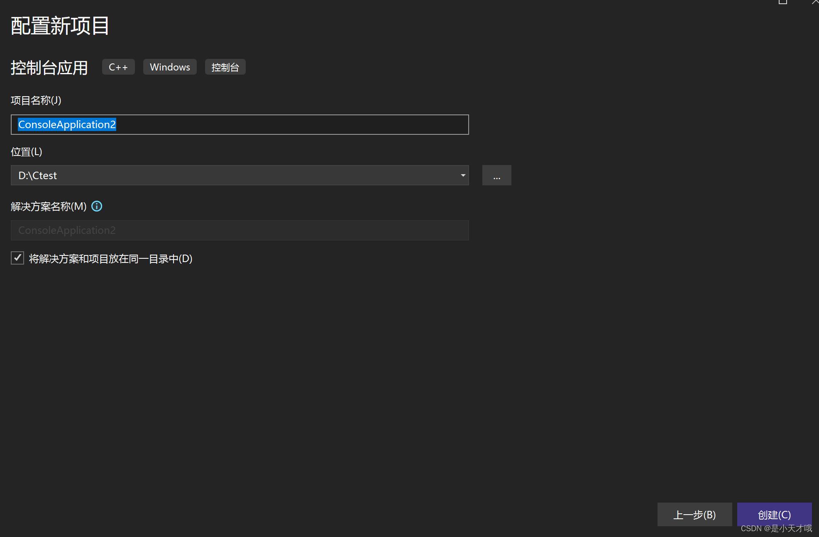The width and height of the screenshot is (819, 537).
Task: Click the 创建(C) button
Action: 774,514
